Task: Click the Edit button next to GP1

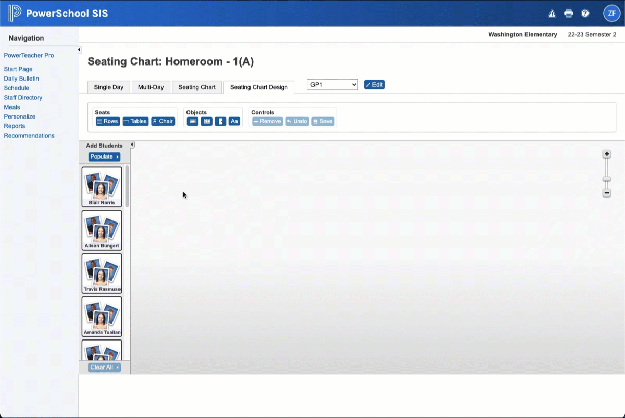Action: [374, 84]
